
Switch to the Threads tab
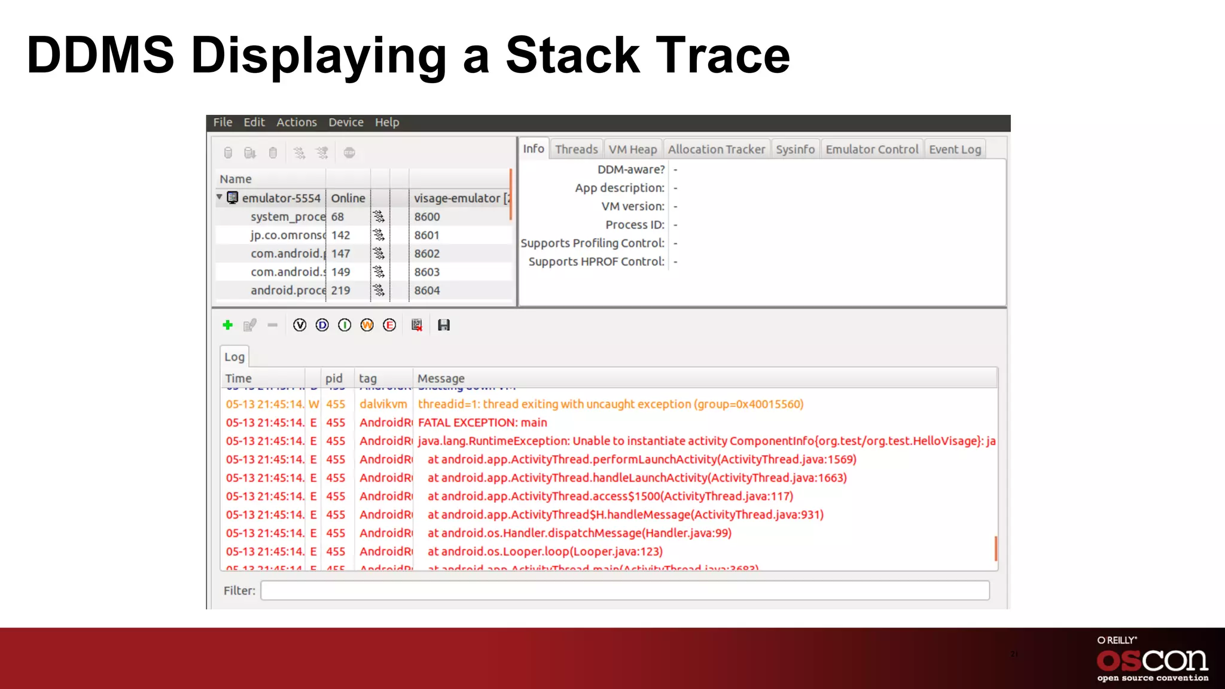[576, 150]
